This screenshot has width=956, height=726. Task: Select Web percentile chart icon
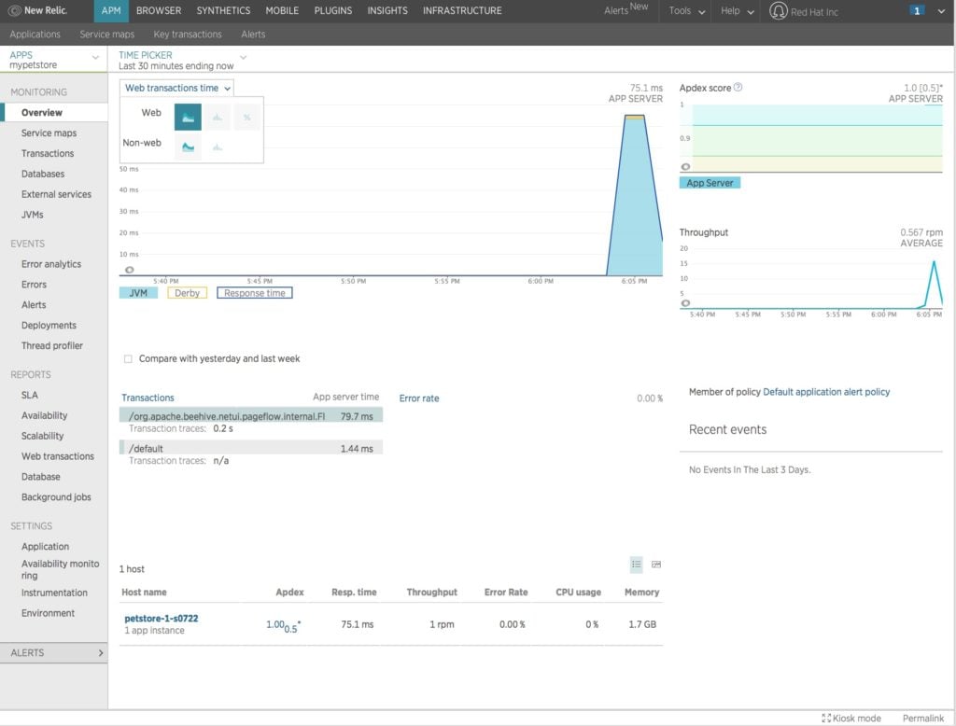[246, 117]
